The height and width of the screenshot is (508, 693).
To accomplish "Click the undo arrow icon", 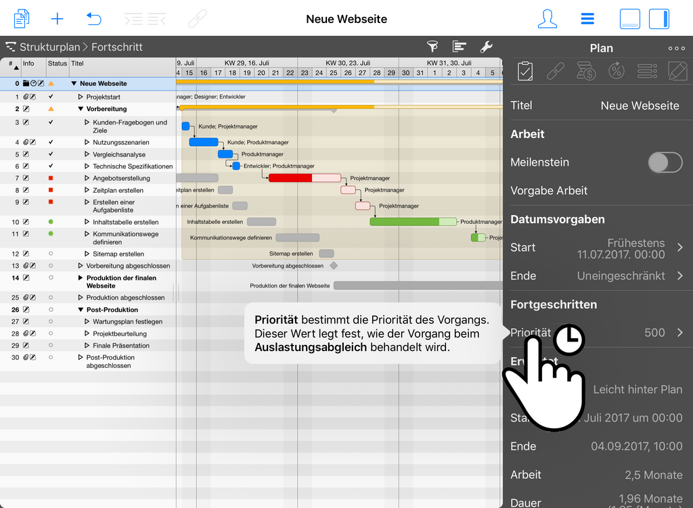I will tap(94, 18).
